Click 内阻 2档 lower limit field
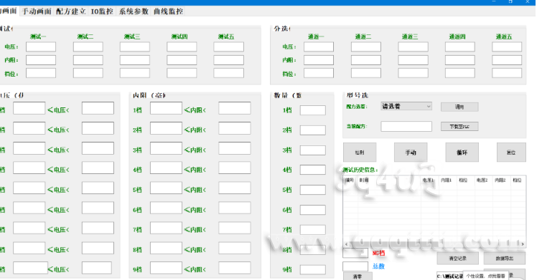The height and width of the screenshot is (280, 542). coord(166,128)
